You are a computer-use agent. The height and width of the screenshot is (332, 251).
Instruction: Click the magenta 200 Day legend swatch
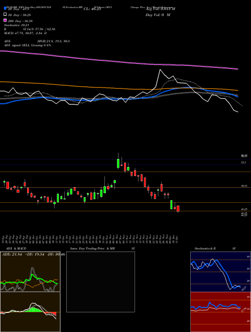pos(6,21)
